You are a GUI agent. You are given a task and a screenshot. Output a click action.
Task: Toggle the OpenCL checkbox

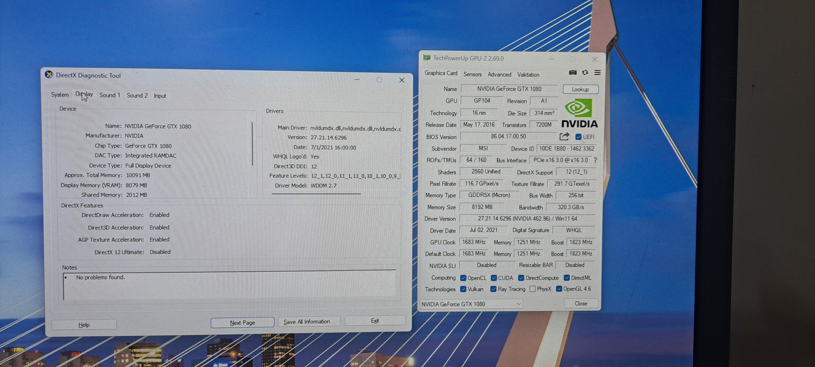pos(463,278)
